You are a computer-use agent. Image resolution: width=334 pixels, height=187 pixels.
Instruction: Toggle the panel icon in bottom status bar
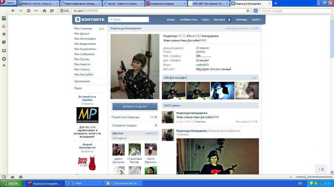pos(4,177)
